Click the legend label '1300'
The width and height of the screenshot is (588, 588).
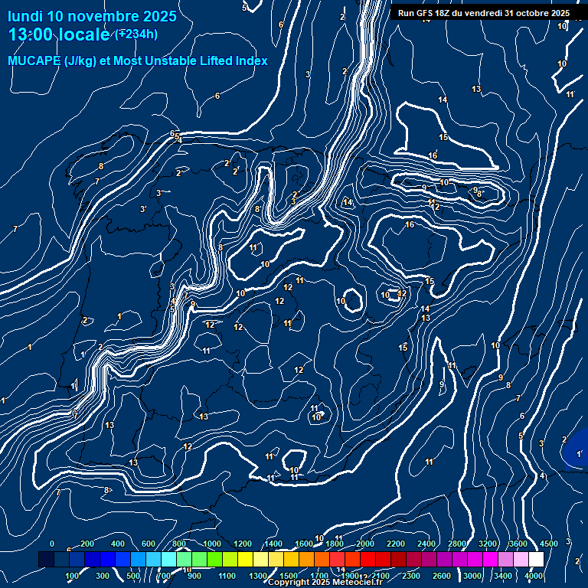[x=258, y=576]
